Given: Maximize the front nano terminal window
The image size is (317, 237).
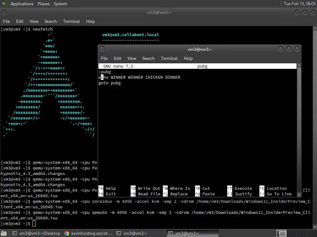Looking at the screenshot, I should tap(289, 49).
